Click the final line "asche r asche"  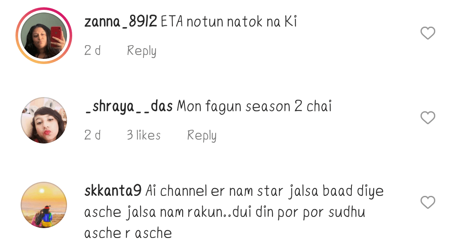tap(128, 233)
